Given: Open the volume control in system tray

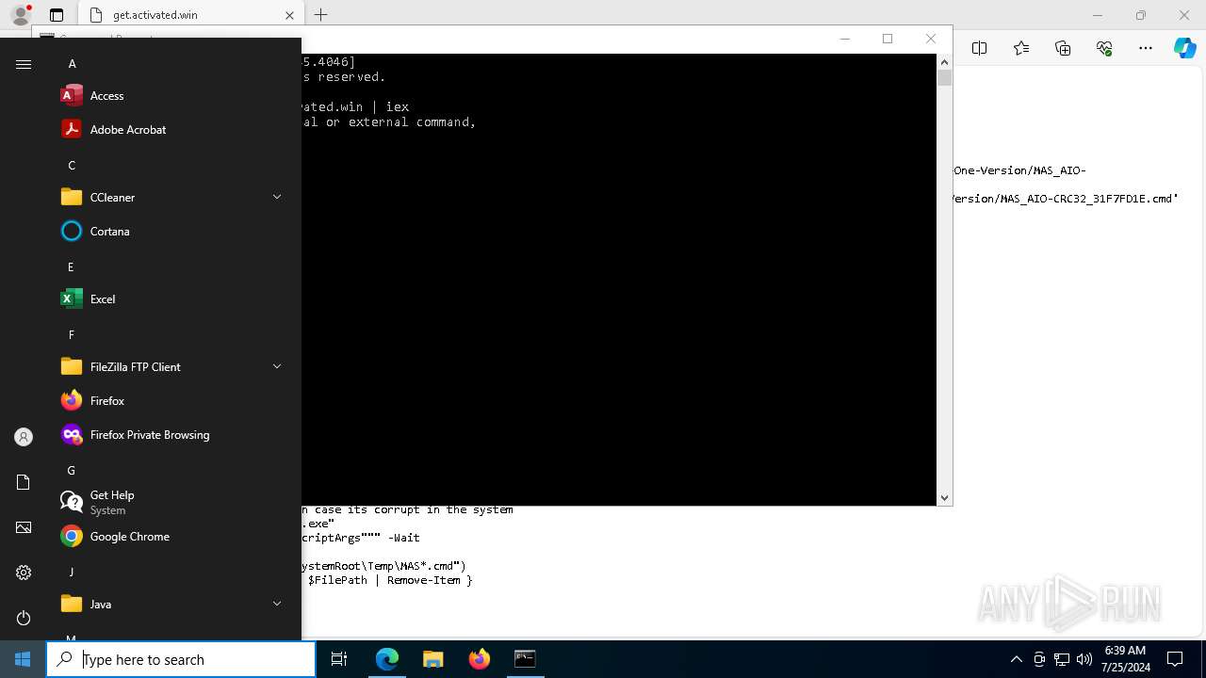Looking at the screenshot, I should (1084, 659).
